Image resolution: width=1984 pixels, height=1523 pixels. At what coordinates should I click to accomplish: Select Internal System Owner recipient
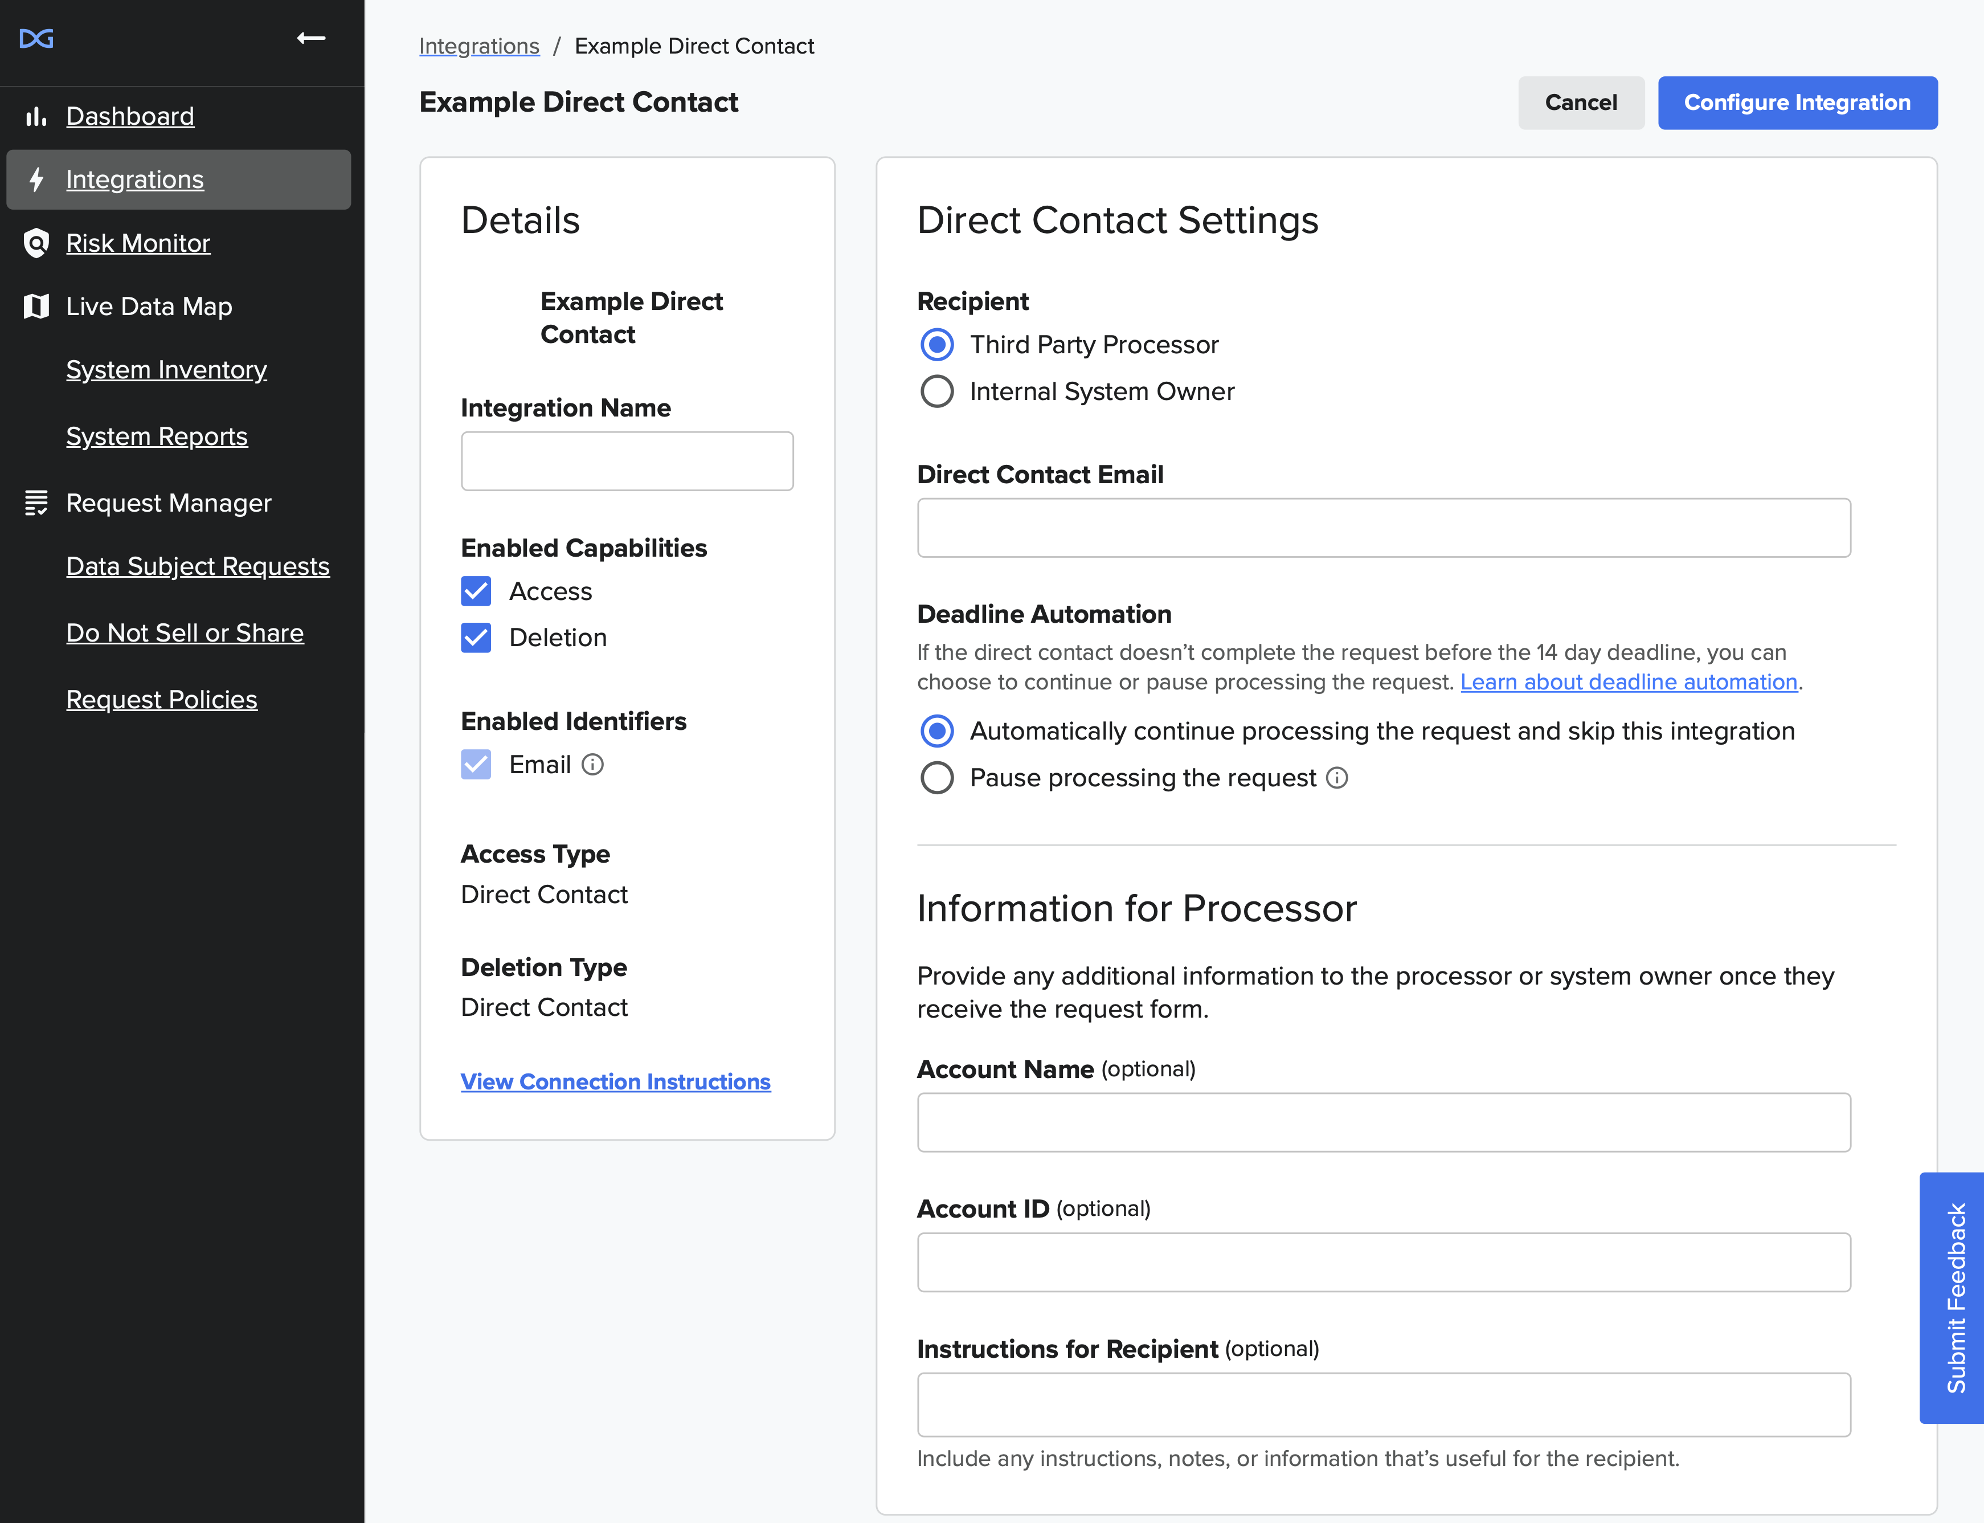(937, 391)
